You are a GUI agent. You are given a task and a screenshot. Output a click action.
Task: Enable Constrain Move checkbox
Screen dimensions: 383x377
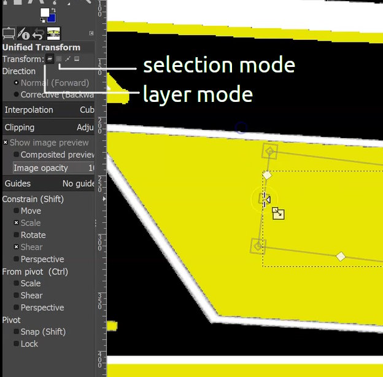coord(17,211)
